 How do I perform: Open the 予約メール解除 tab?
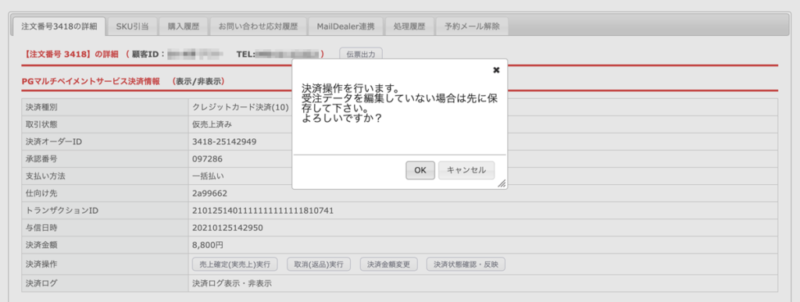(x=472, y=27)
